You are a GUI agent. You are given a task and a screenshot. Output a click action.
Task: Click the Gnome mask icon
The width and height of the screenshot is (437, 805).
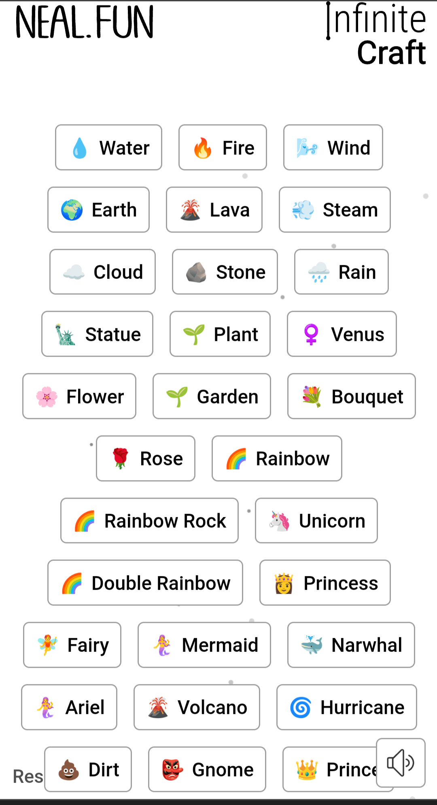(x=172, y=769)
